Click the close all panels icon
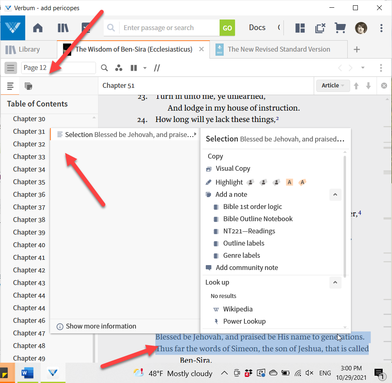 (x=320, y=28)
